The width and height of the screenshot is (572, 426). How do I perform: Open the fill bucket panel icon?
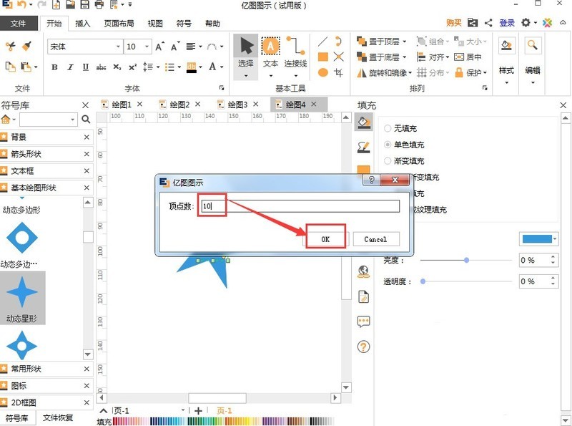point(363,122)
